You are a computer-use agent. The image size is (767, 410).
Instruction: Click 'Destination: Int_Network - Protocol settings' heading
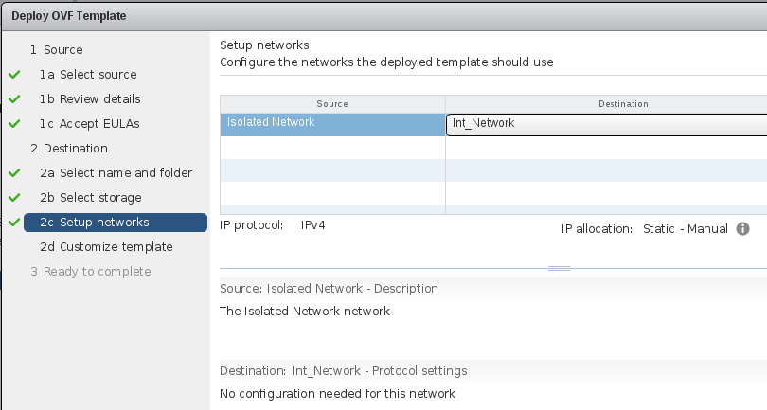[344, 371]
